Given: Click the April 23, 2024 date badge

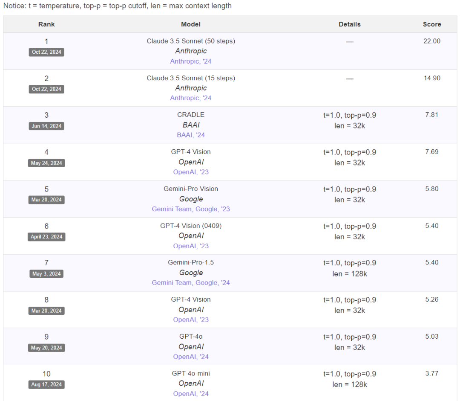Looking at the screenshot, I should tap(46, 237).
